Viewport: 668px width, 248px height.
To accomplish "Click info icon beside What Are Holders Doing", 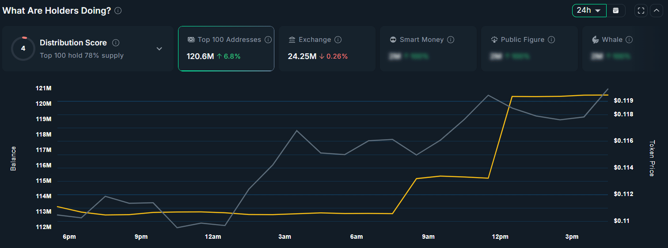I will (118, 11).
